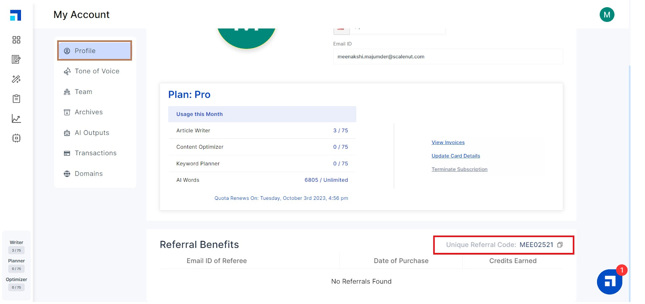Click Terminate Subscription link

(x=459, y=169)
